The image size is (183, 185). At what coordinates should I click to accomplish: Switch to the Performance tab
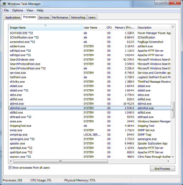pyautogui.click(x=60, y=17)
